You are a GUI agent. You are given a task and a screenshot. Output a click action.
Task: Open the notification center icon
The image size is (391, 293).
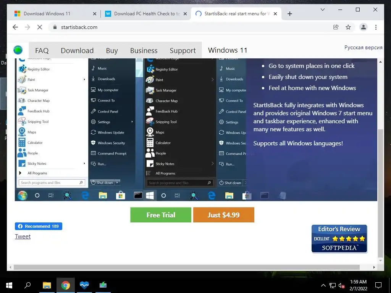tap(378, 285)
